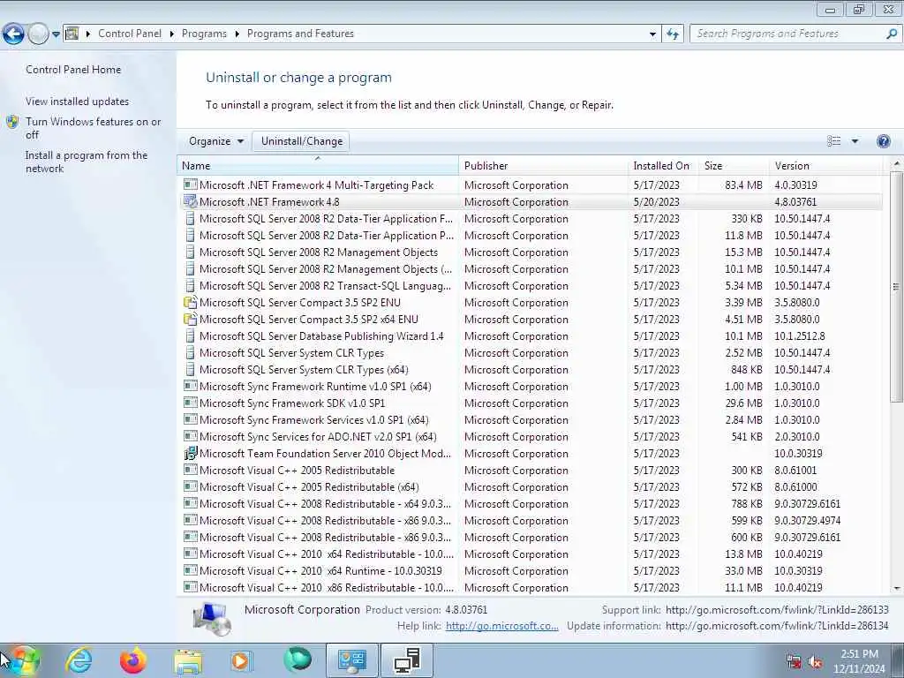904x678 pixels.
Task: Click icon of Microsoft .NET Framework 4.8
Action: click(x=191, y=201)
